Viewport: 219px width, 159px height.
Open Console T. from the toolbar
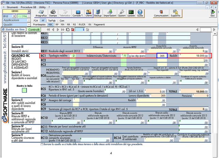78,13
